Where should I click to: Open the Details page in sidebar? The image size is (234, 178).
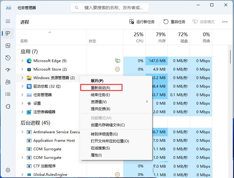(x=8, y=94)
